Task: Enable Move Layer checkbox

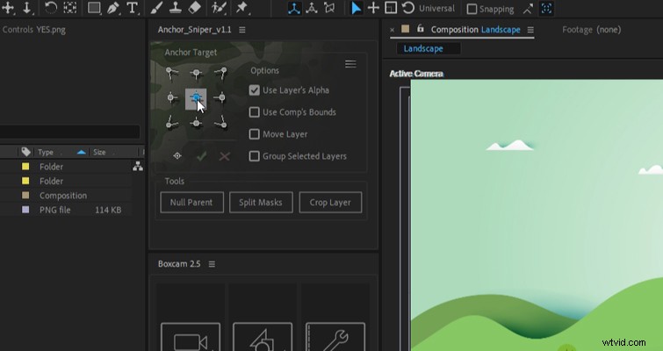Action: [x=254, y=134]
